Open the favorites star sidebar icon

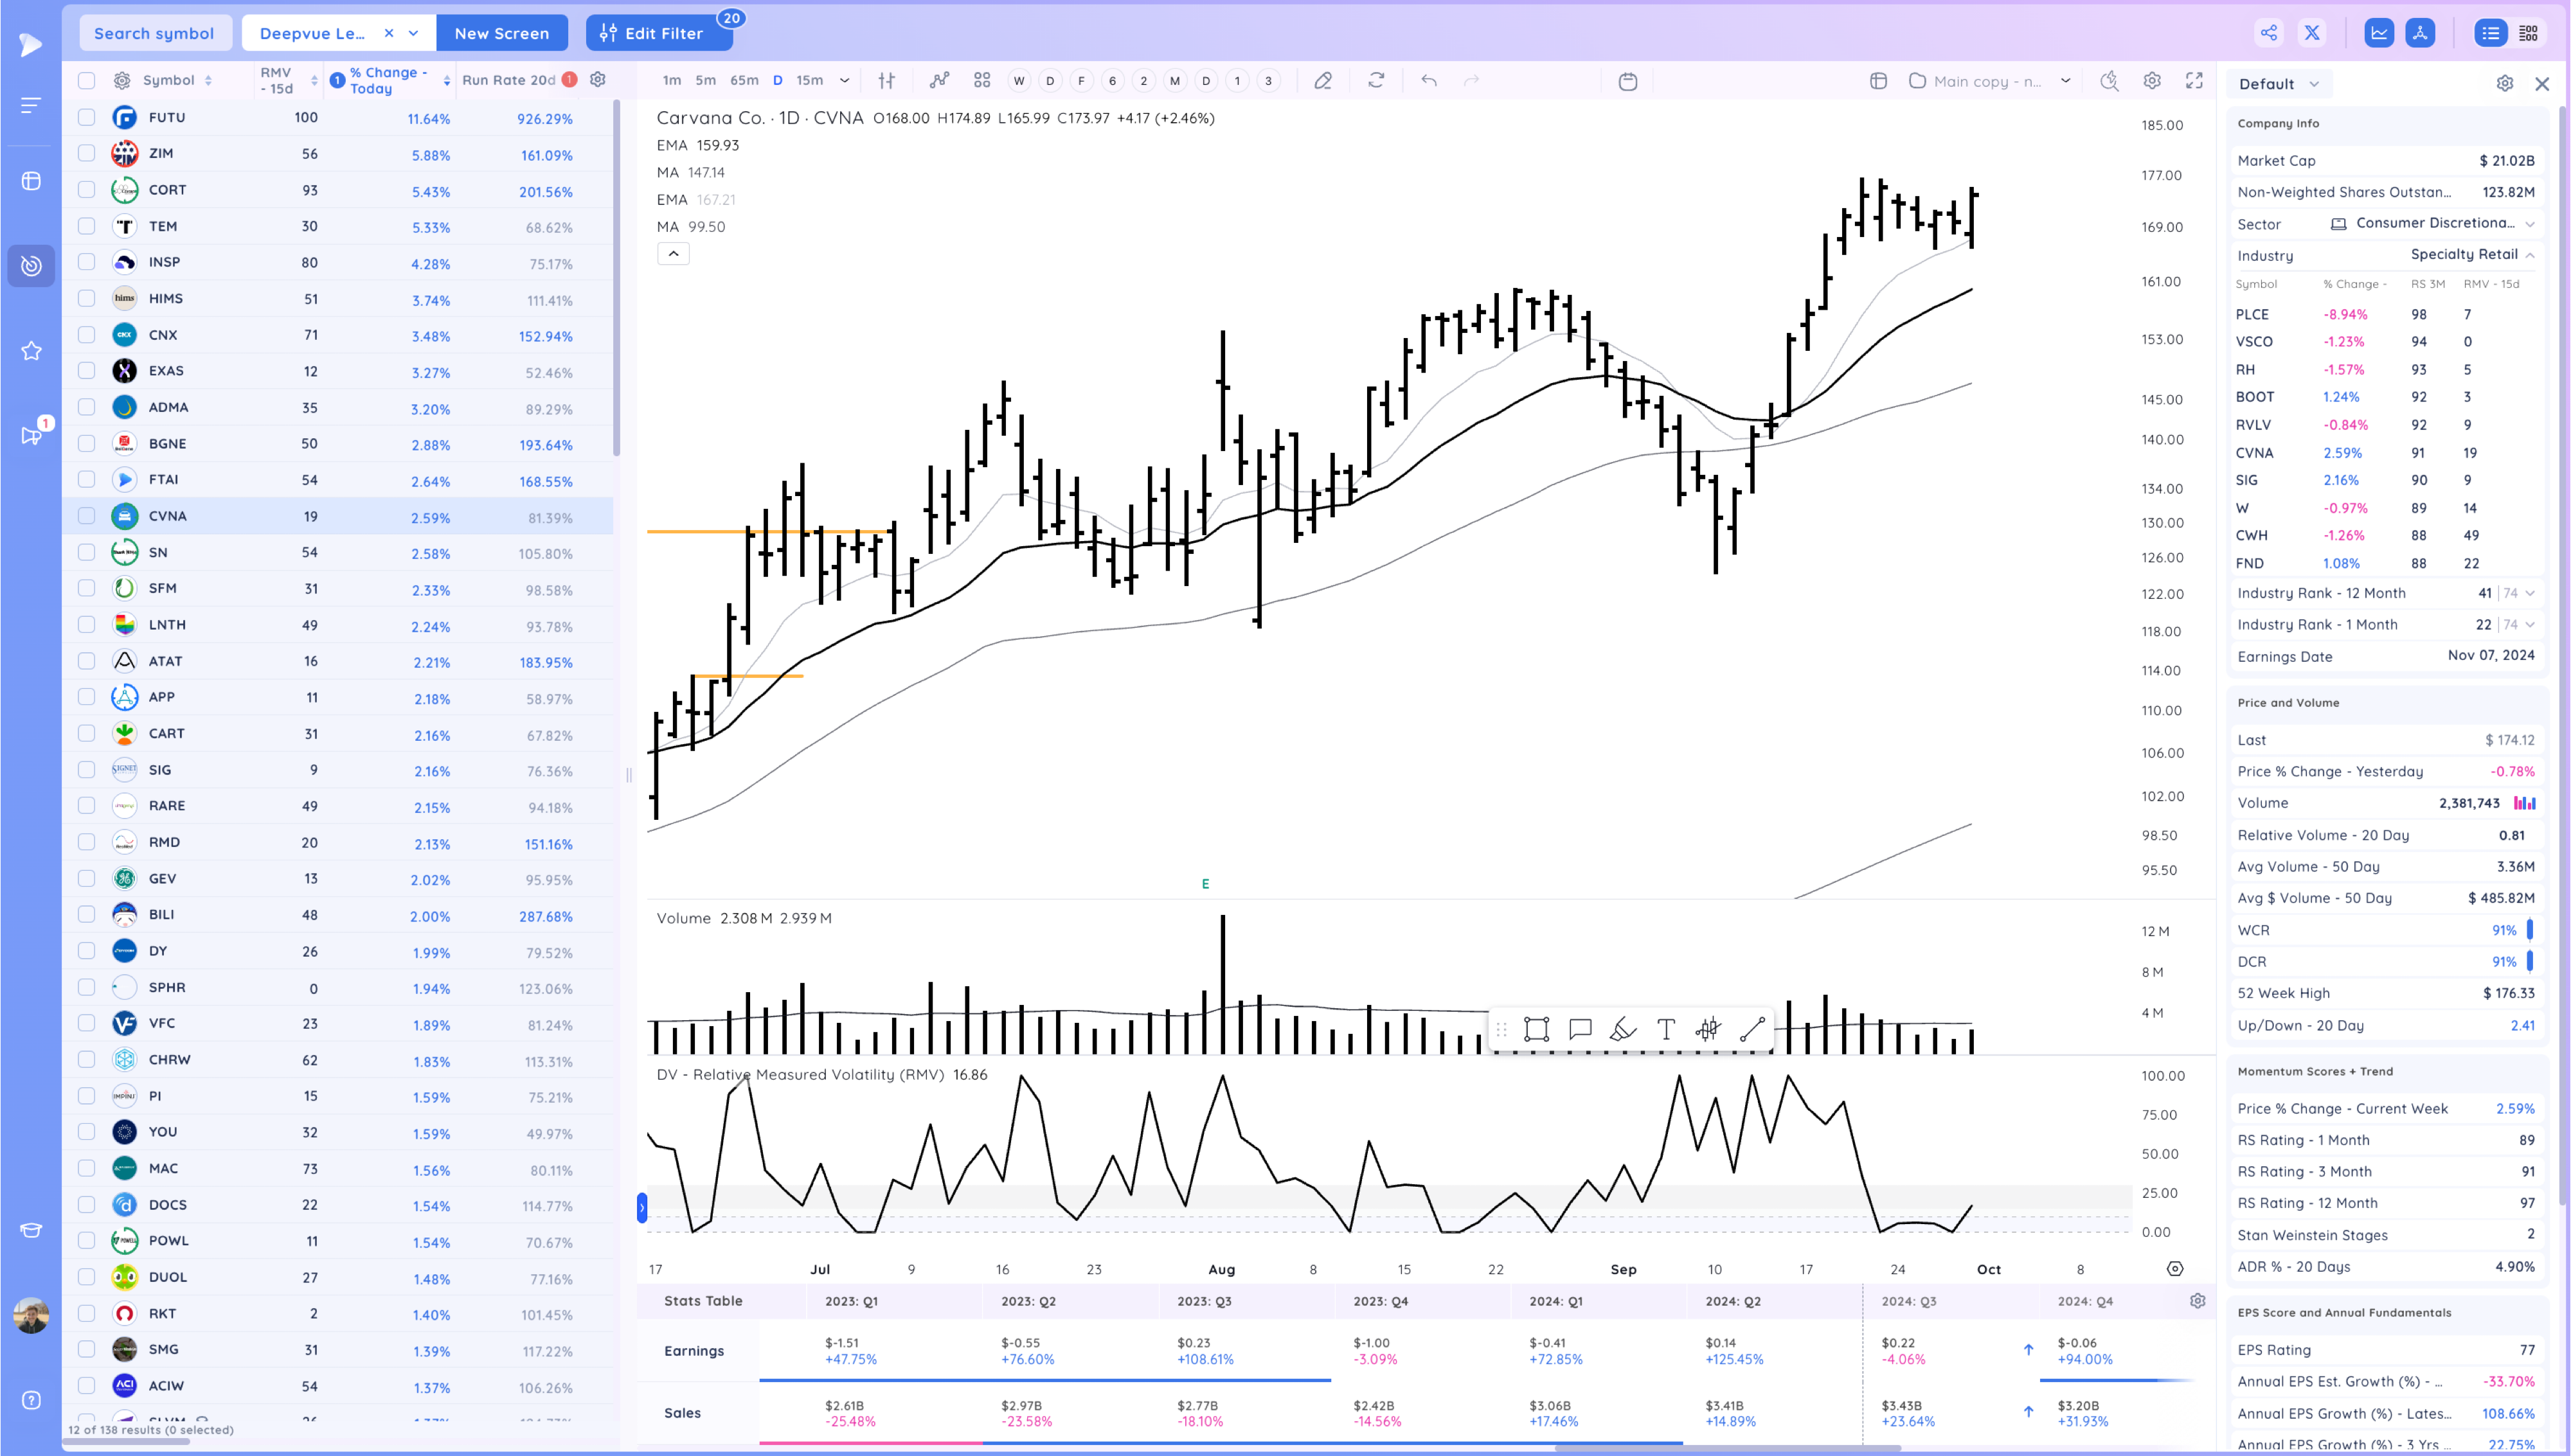(31, 351)
